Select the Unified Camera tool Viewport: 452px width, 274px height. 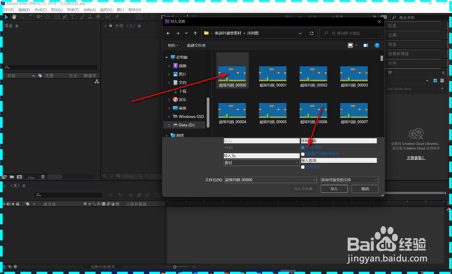pyautogui.click(x=40, y=17)
